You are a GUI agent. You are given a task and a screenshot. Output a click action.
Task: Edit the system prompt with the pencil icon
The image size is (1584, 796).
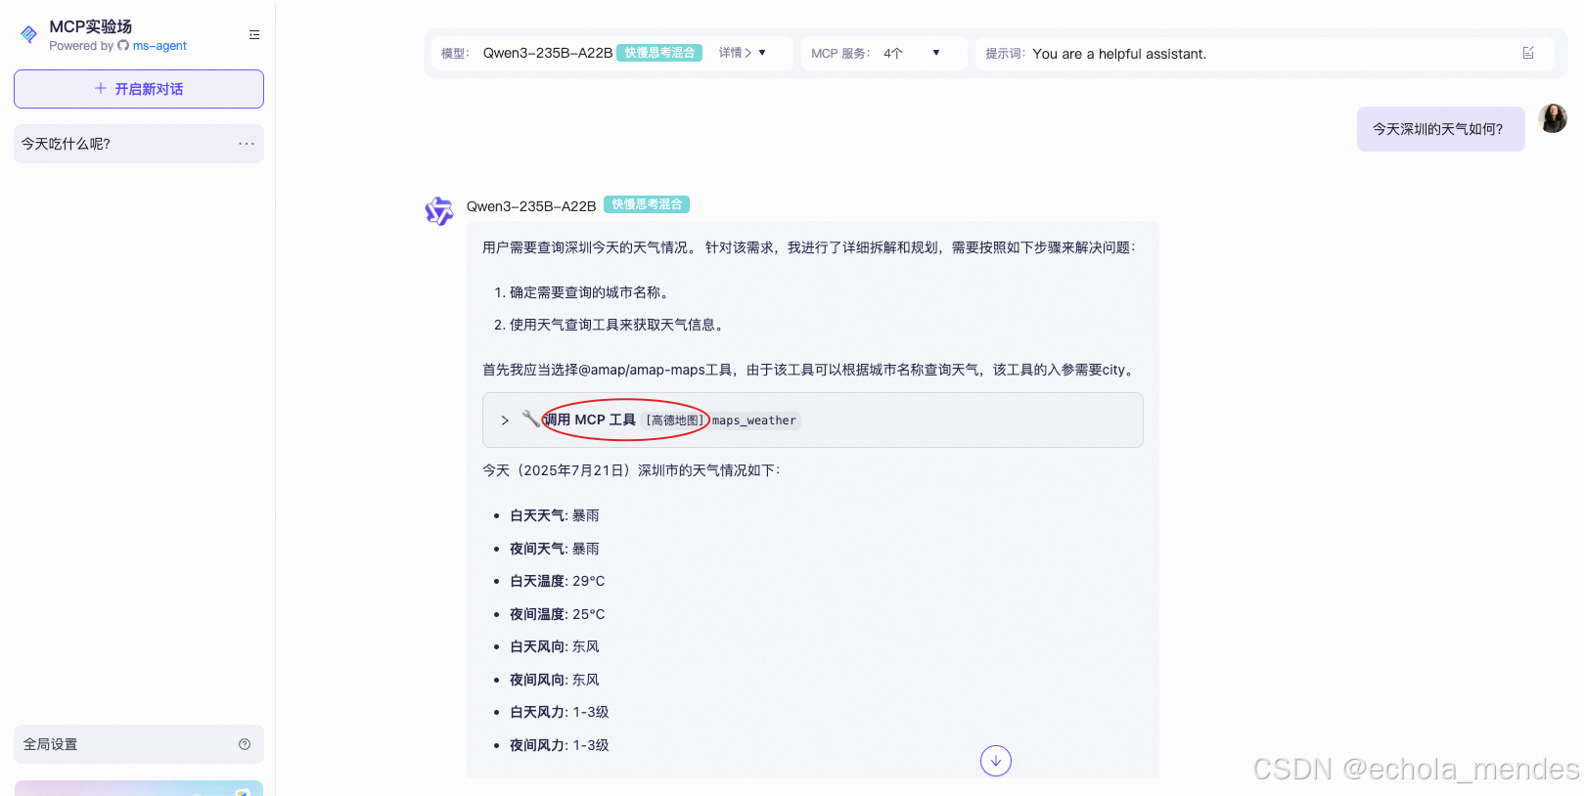(1528, 53)
